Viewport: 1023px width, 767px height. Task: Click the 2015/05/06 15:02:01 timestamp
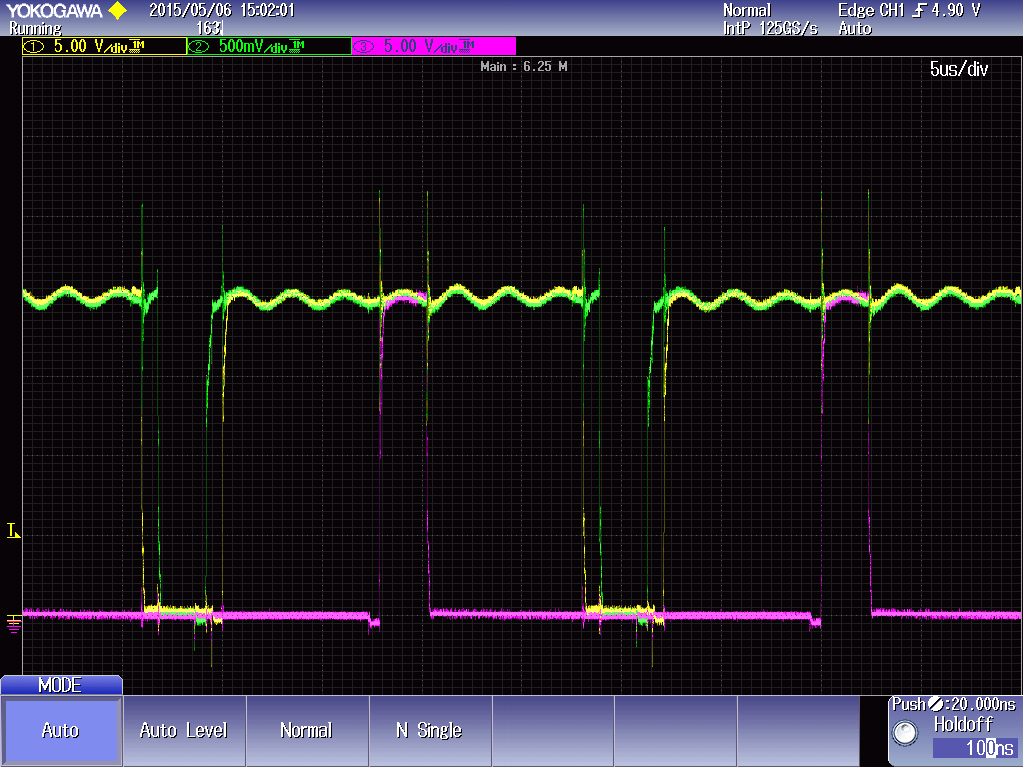222,10
